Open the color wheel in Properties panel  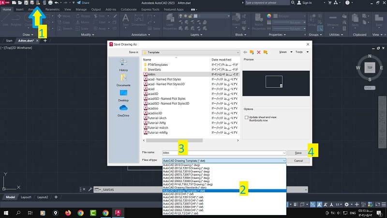(269, 16)
